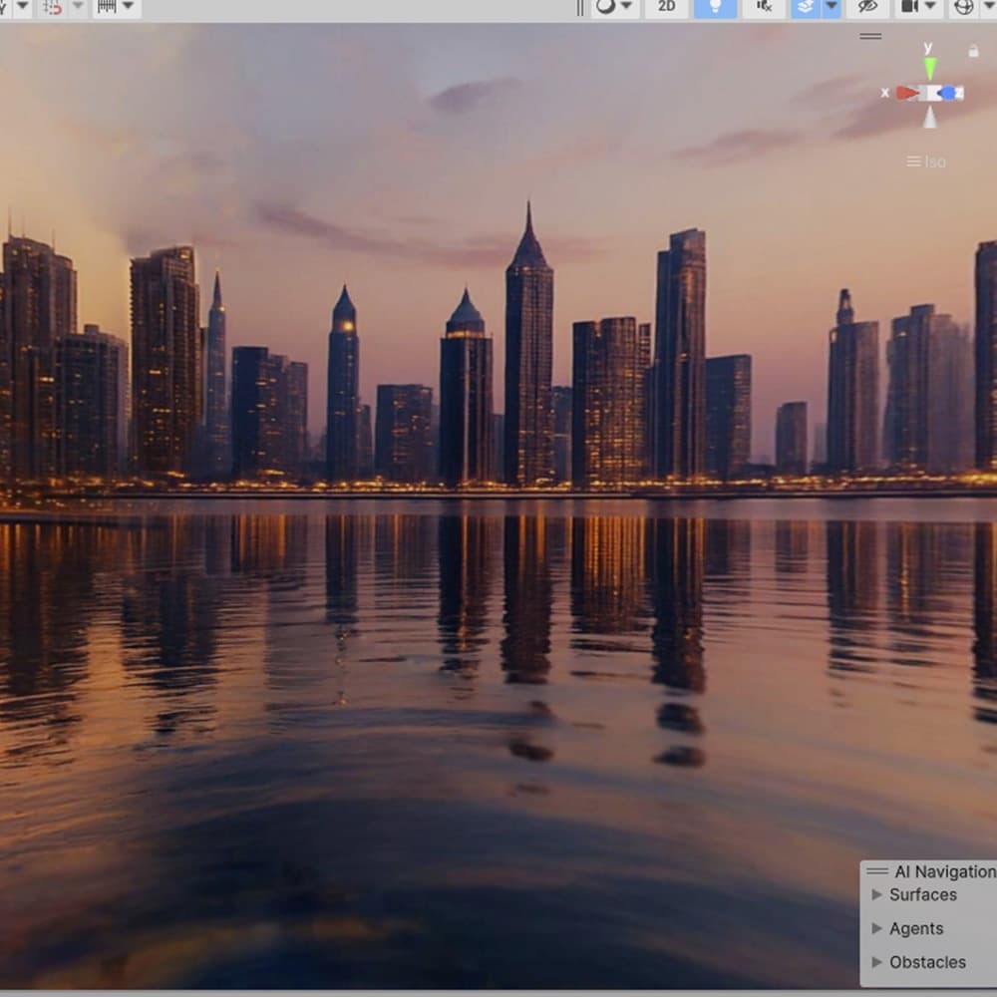The width and height of the screenshot is (997, 997).
Task: Open the snap increment dropdown arrow
Action: (128, 7)
